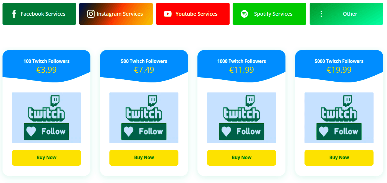Buy Now for 500 Twitch Followers

[144, 158]
